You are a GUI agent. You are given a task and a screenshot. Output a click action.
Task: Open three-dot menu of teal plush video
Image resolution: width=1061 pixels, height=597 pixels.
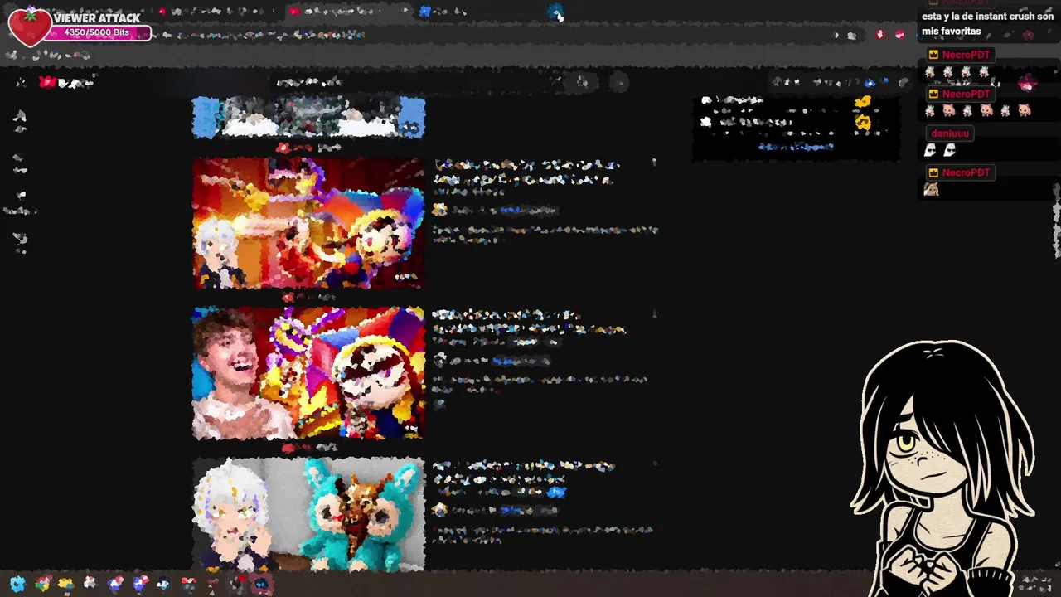point(654,464)
